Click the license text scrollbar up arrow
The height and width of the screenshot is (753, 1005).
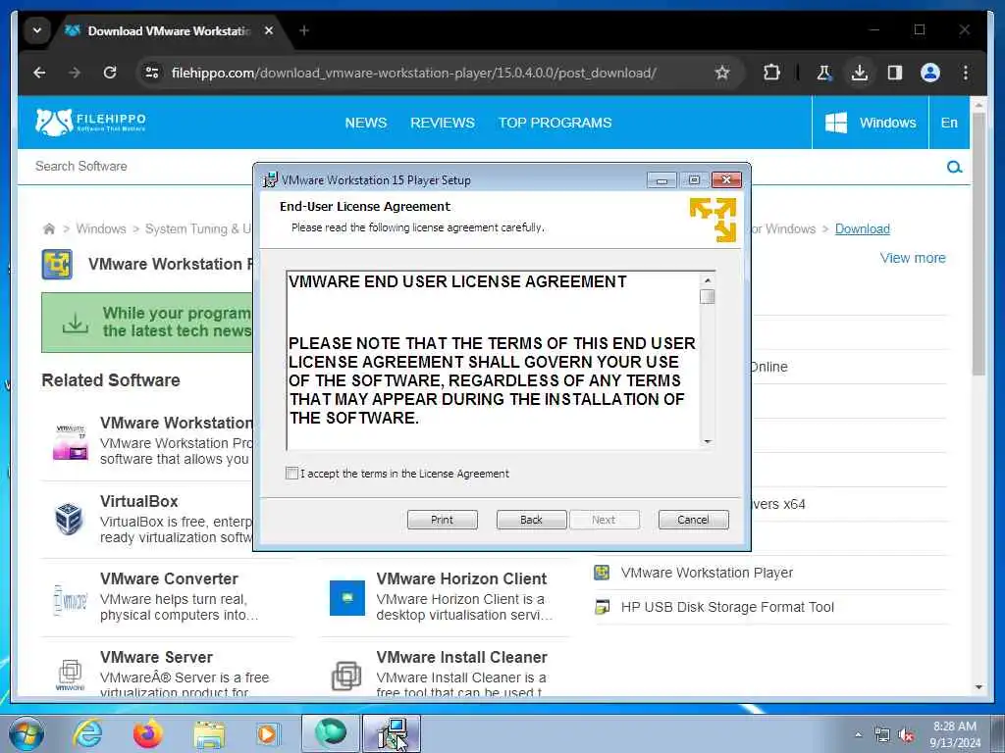coord(707,279)
